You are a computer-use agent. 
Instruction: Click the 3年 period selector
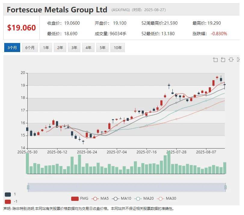point(74,47)
